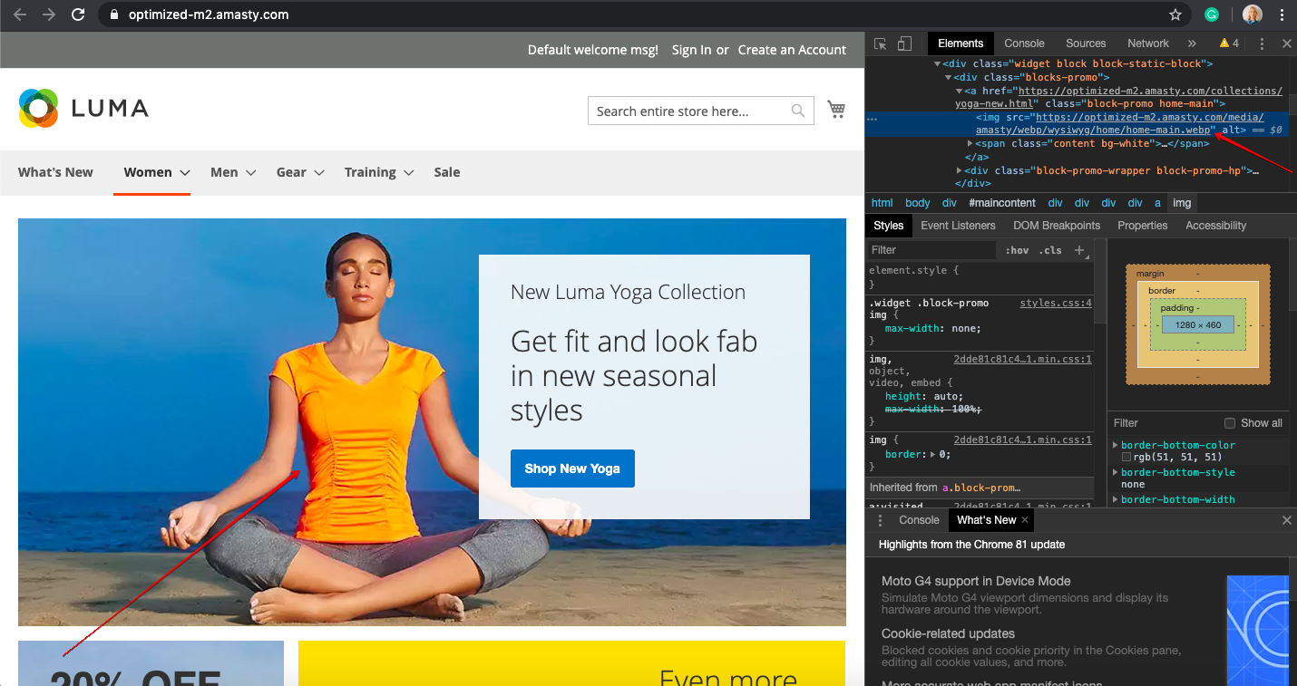This screenshot has width=1297, height=686.
Task: Open the DevTools customize three-dot menu
Action: 1262,43
